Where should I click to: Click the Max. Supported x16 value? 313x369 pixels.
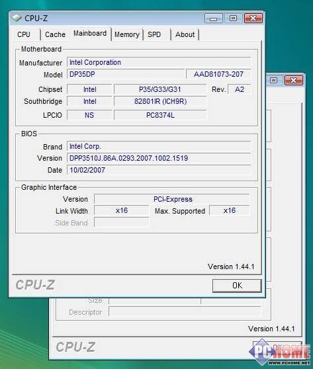(230, 211)
